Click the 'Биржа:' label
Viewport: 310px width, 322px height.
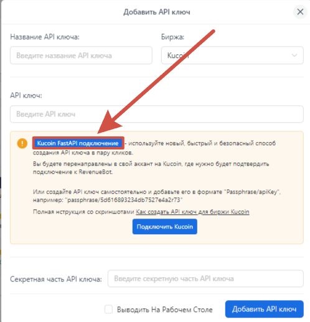coord(172,37)
